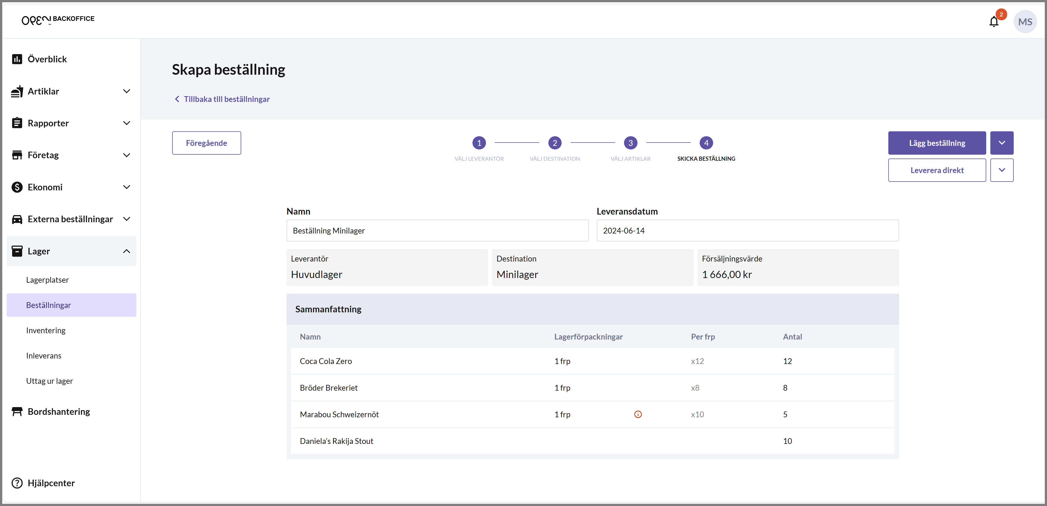Click the Hjälpcenter question mark icon
The image size is (1047, 506).
click(x=17, y=483)
